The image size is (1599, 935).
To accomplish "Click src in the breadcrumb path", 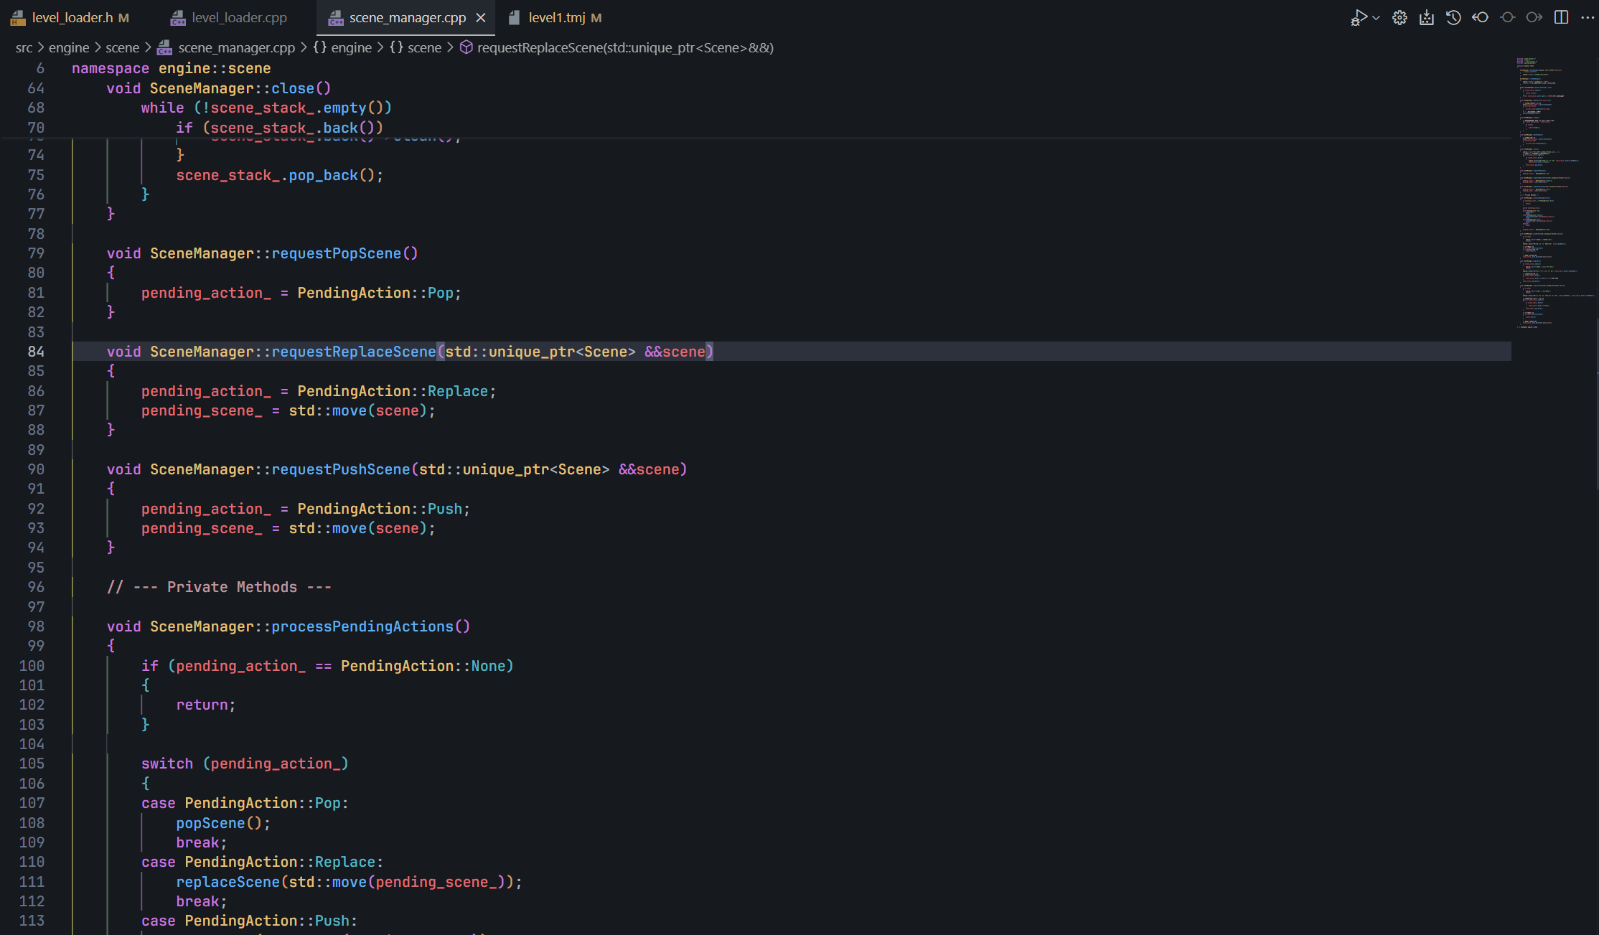I will point(23,47).
